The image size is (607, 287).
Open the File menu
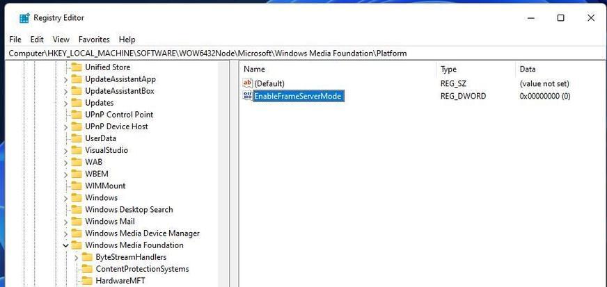tap(15, 40)
